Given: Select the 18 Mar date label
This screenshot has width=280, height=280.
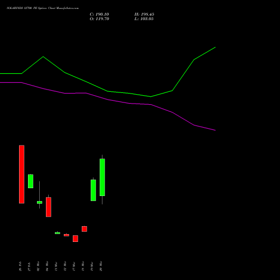Looking at the screenshot, I should [x=83, y=266].
